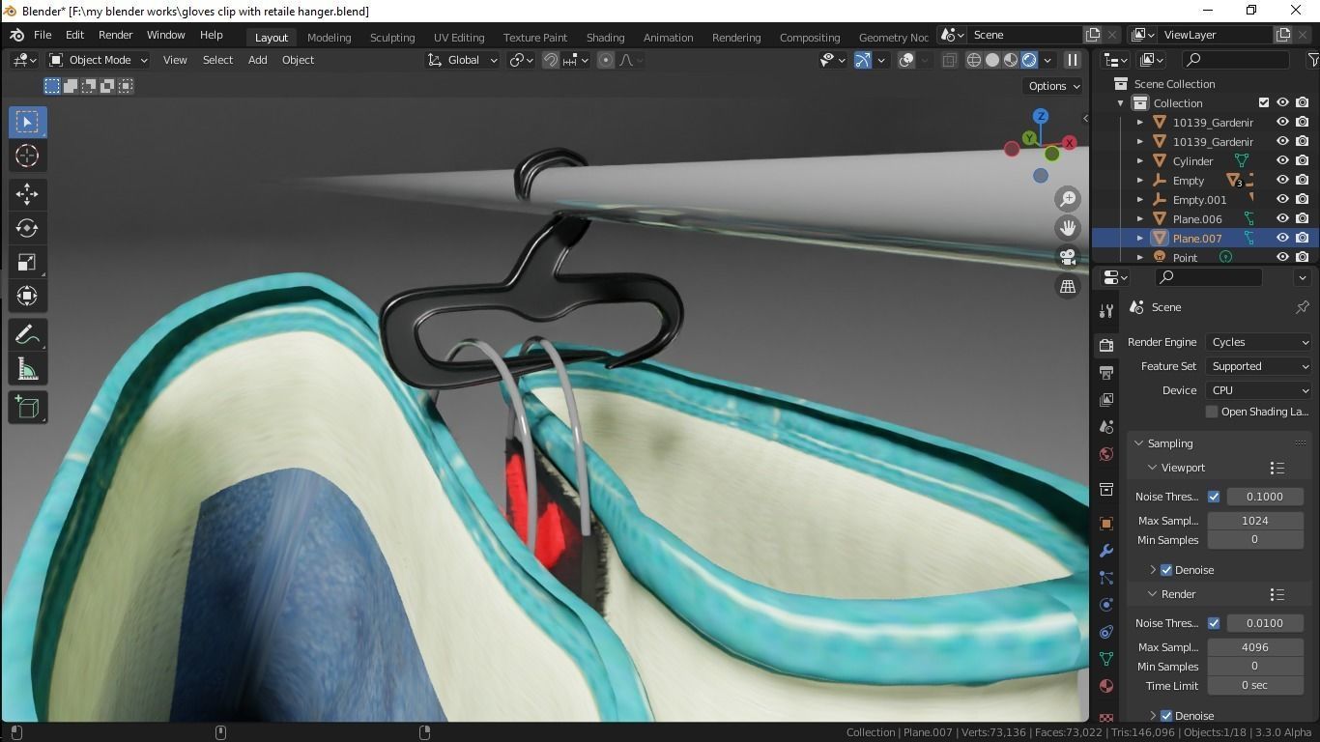Open the Output properties tab
1320x742 pixels.
[x=1106, y=372]
